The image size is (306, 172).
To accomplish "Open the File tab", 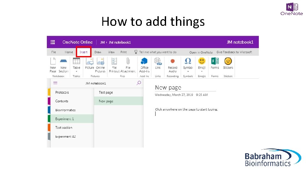I will [54, 52].
